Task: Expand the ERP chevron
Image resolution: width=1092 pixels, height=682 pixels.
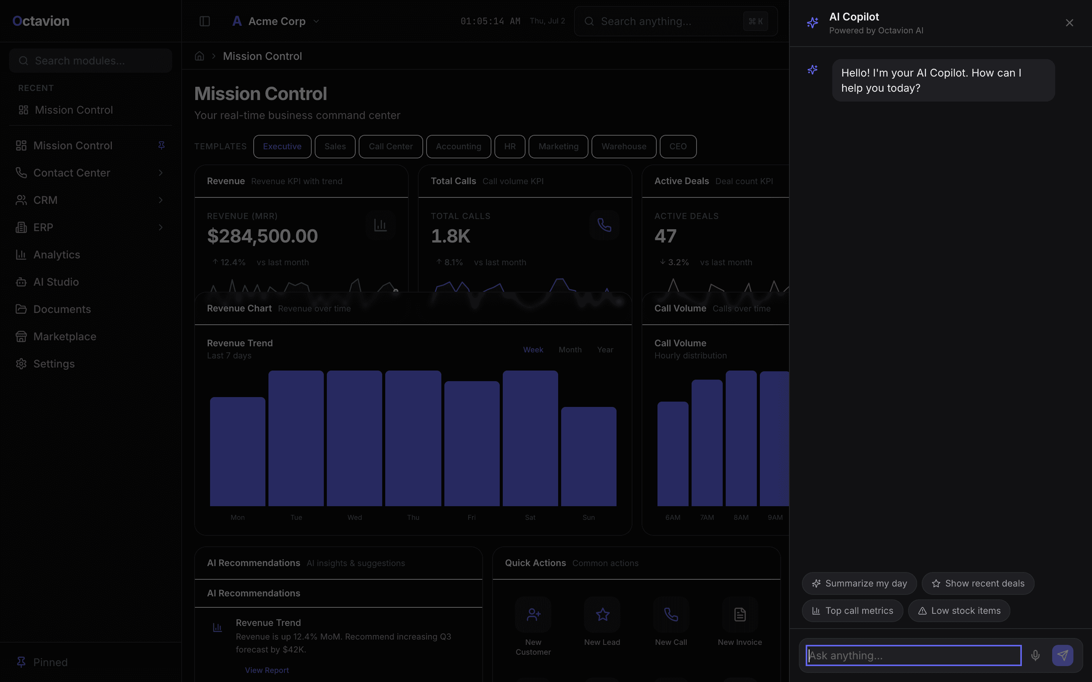Action: pyautogui.click(x=161, y=227)
